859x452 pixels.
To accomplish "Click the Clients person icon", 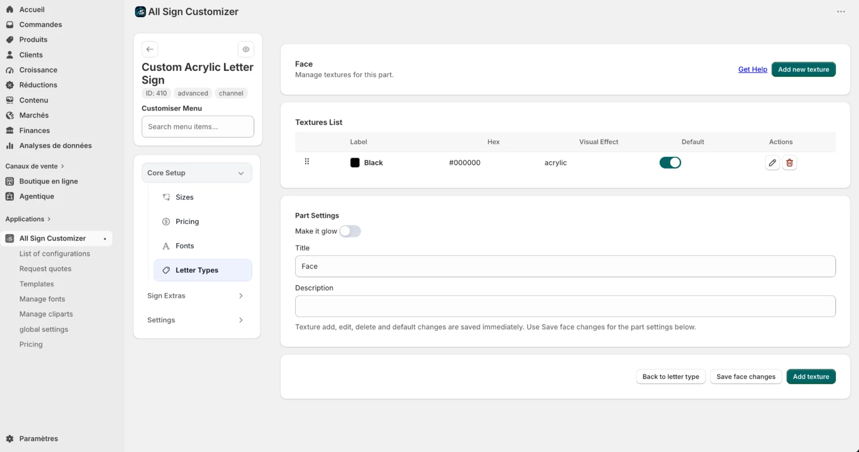I will (10, 55).
